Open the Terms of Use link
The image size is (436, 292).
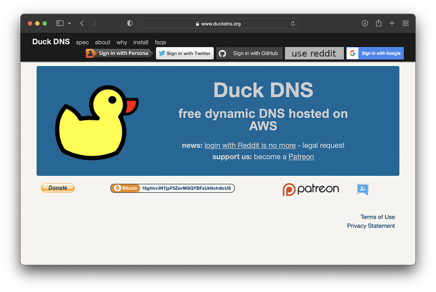pyautogui.click(x=377, y=217)
